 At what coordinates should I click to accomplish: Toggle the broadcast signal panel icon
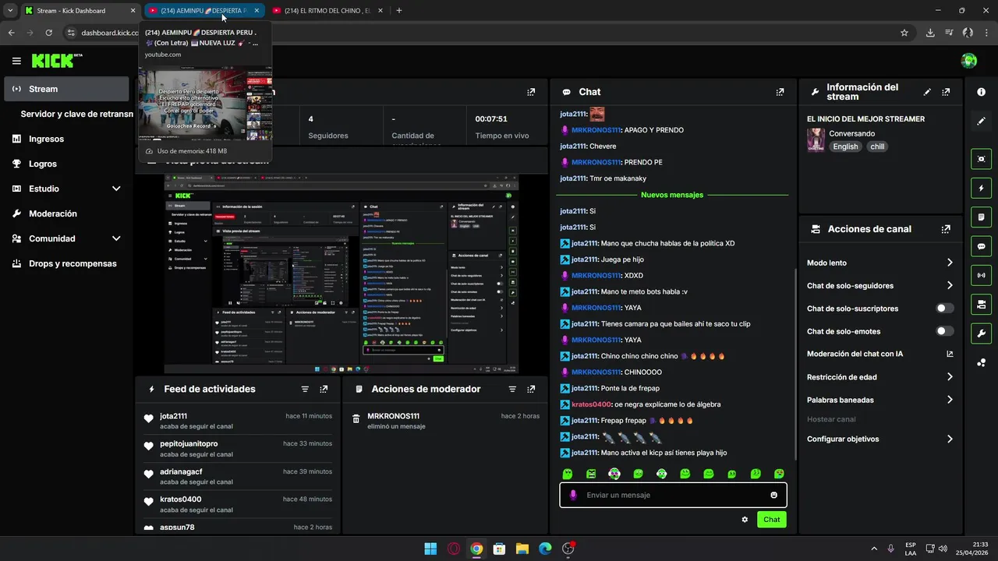[x=982, y=275]
